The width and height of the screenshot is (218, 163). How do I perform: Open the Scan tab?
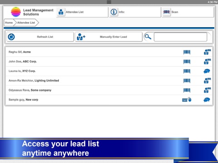coord(188,12)
